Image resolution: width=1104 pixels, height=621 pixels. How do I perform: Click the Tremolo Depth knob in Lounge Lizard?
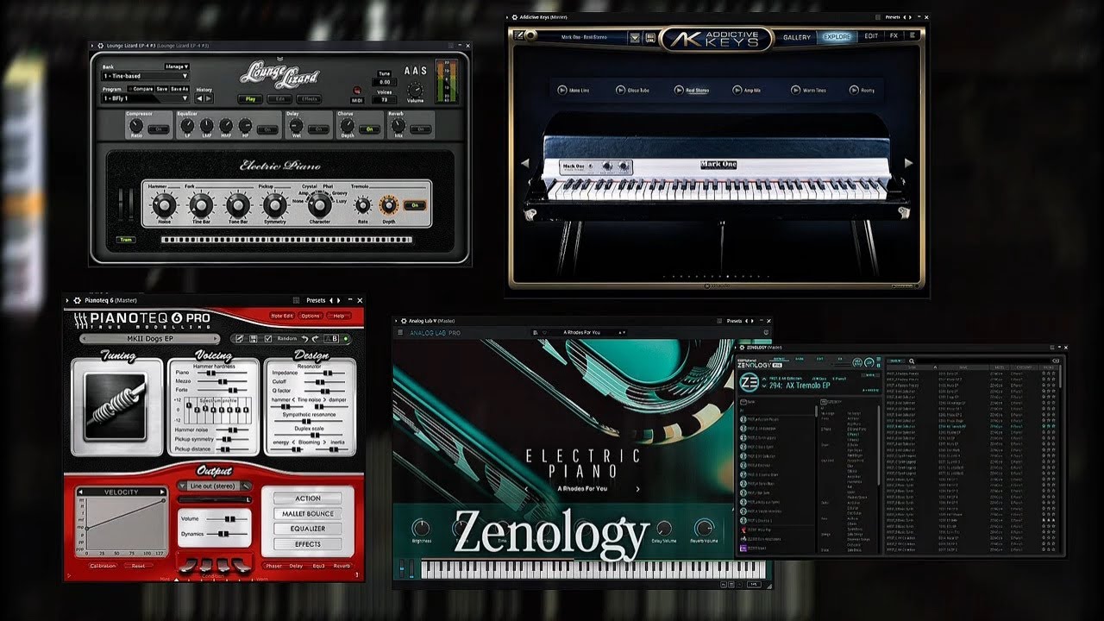[388, 205]
